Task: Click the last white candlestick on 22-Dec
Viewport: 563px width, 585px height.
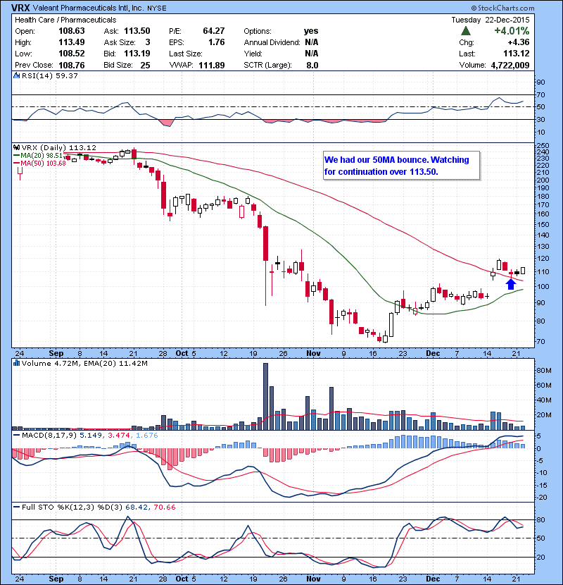Action: click(x=523, y=271)
